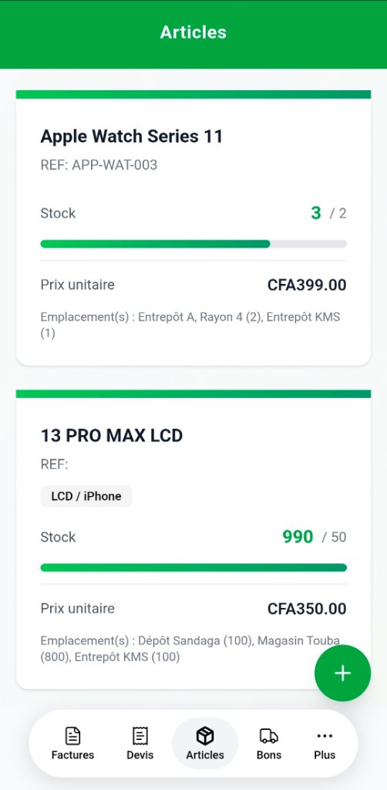
Task: Click the 13 PRO MAX stock progress bar
Action: 193,567
